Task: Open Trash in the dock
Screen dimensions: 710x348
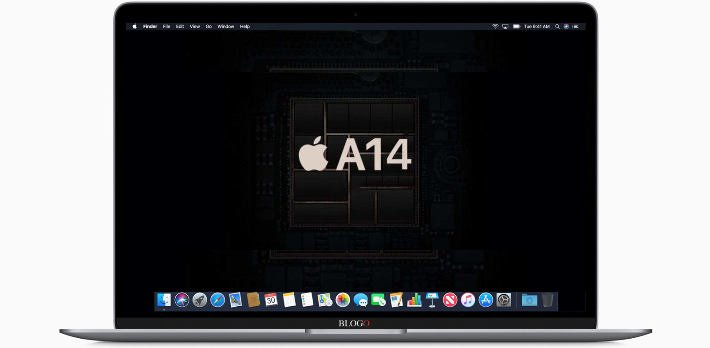Action: point(548,301)
